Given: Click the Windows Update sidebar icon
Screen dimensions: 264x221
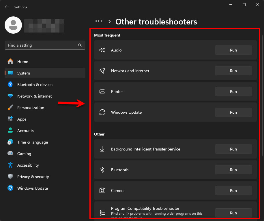Looking at the screenshot, I should point(10,188).
